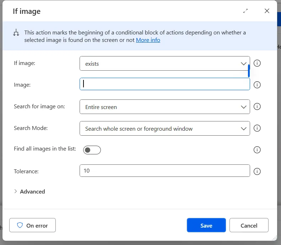Click the Search Mode info icon
The height and width of the screenshot is (245, 281).
coord(257,128)
